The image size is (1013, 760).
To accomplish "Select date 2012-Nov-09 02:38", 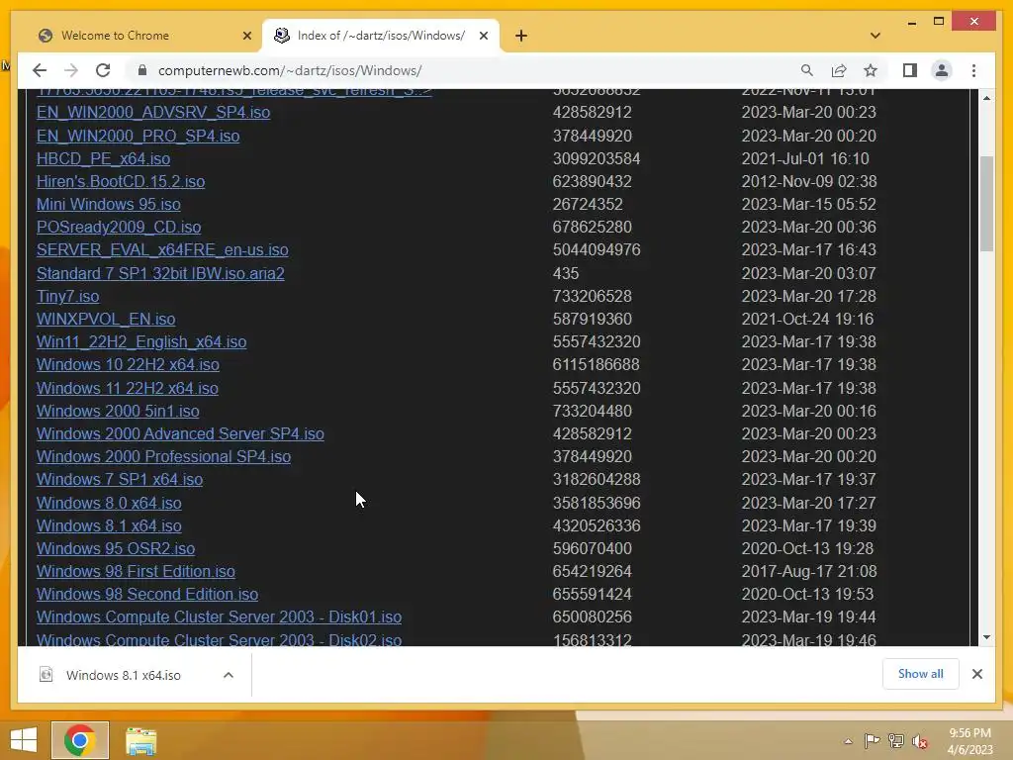I will click(x=809, y=182).
